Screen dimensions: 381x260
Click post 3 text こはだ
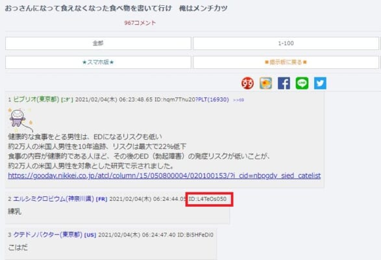point(18,248)
